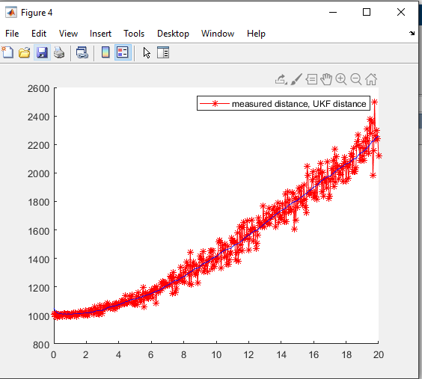Screen dimensions: 422x379
Task: Minimize the Figure 4 window
Action: tap(333, 12)
